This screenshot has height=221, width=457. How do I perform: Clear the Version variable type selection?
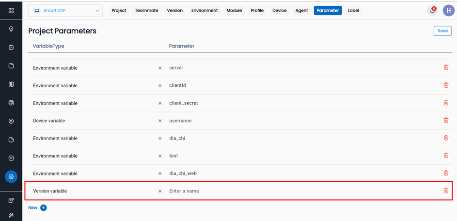coord(160,191)
